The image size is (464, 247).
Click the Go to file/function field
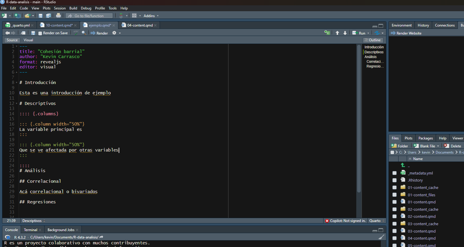click(89, 16)
